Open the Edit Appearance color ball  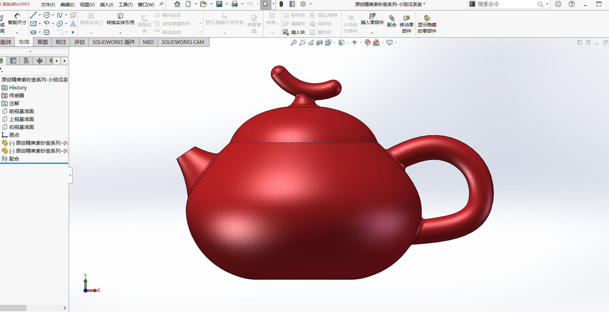[368, 43]
